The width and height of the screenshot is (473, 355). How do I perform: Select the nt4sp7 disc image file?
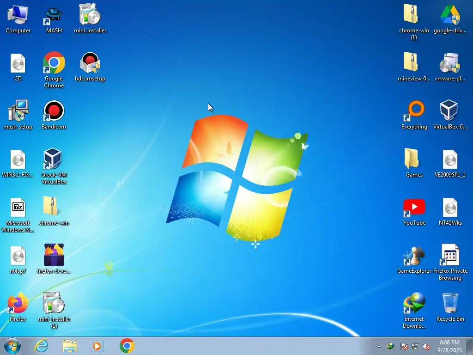coord(18,260)
